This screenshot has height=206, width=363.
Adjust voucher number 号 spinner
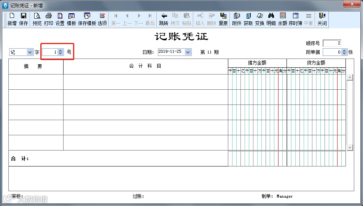coord(60,52)
